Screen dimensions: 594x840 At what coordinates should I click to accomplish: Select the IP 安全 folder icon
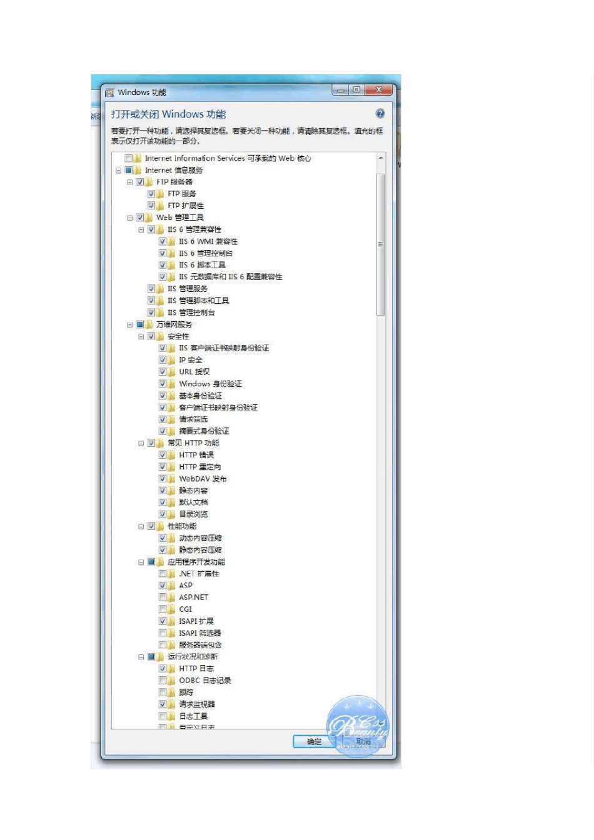point(171,360)
